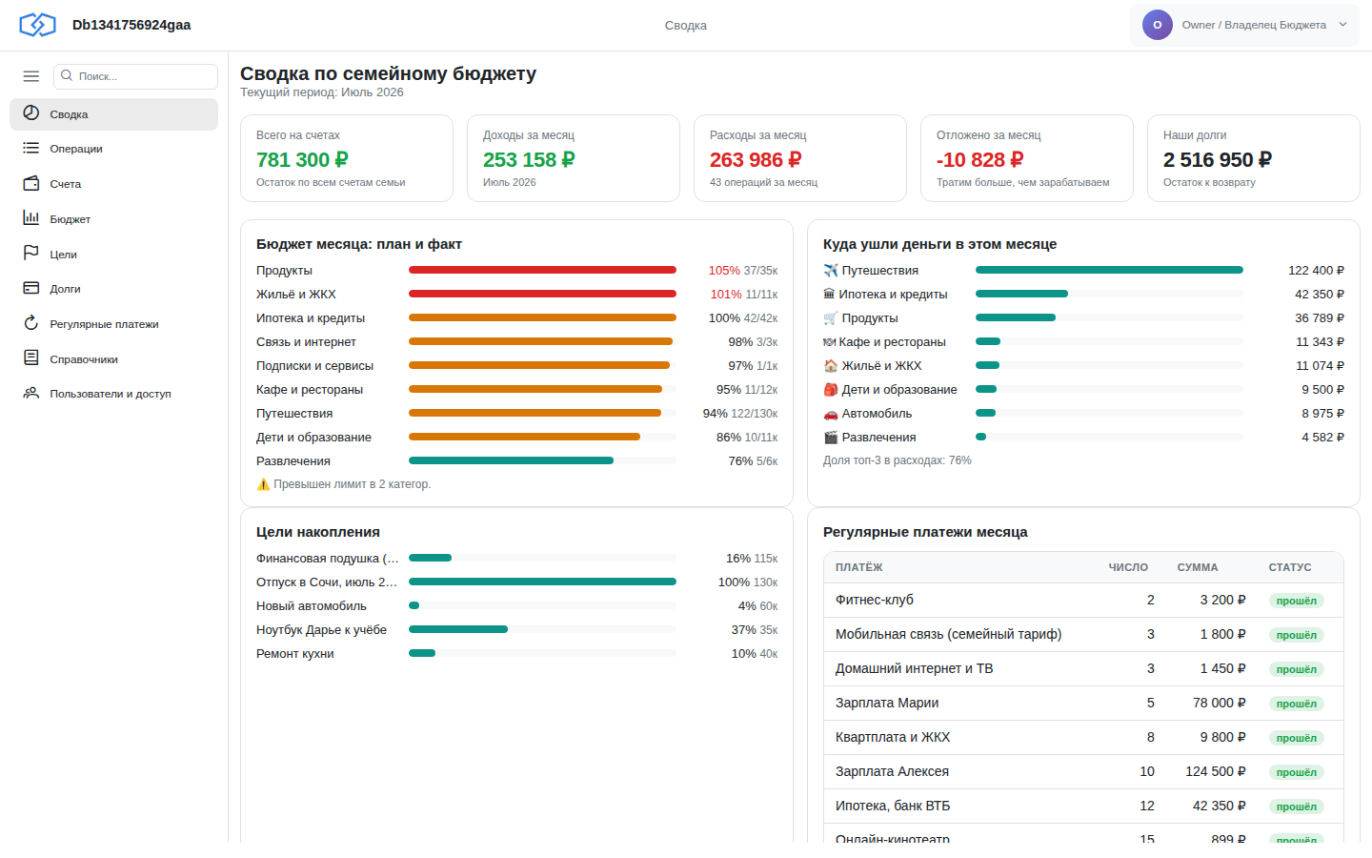
Task: Click the Продукты budget progress bar
Action: tap(542, 270)
